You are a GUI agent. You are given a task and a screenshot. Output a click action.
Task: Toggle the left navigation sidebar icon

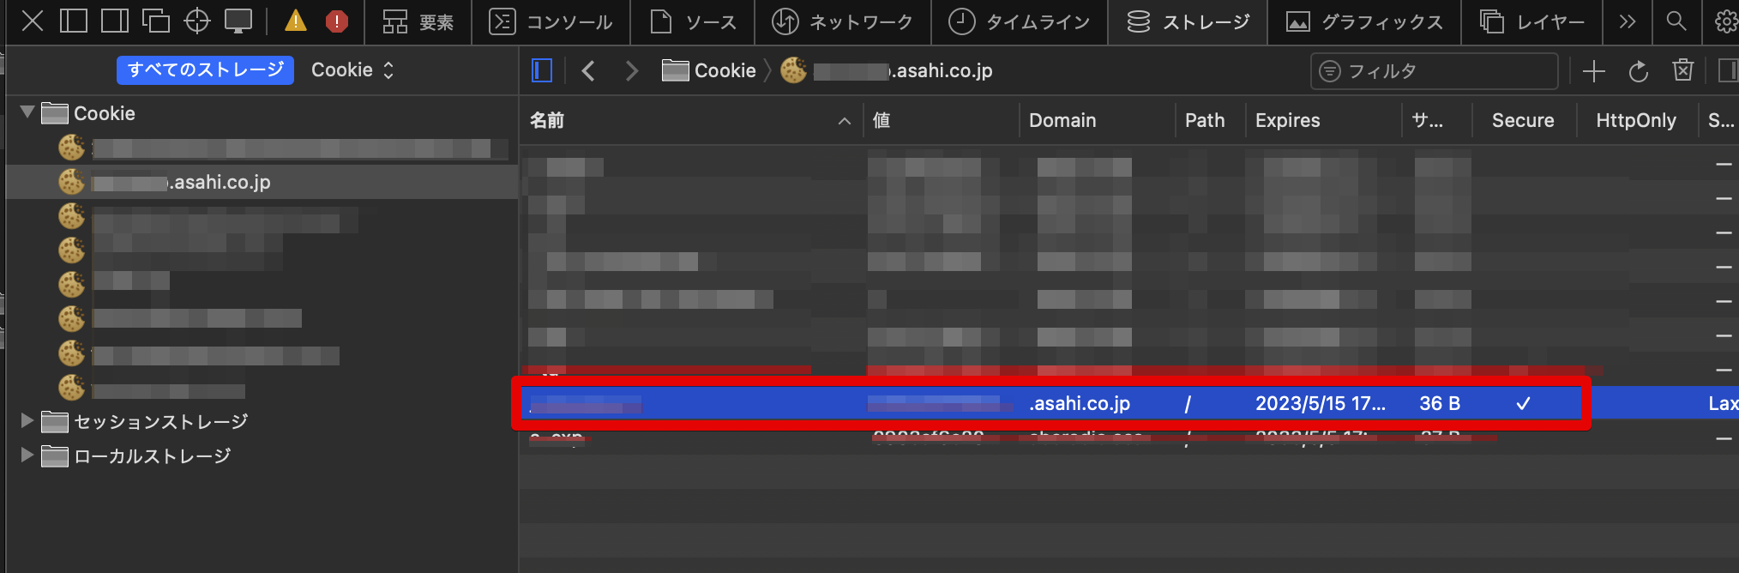coord(542,71)
